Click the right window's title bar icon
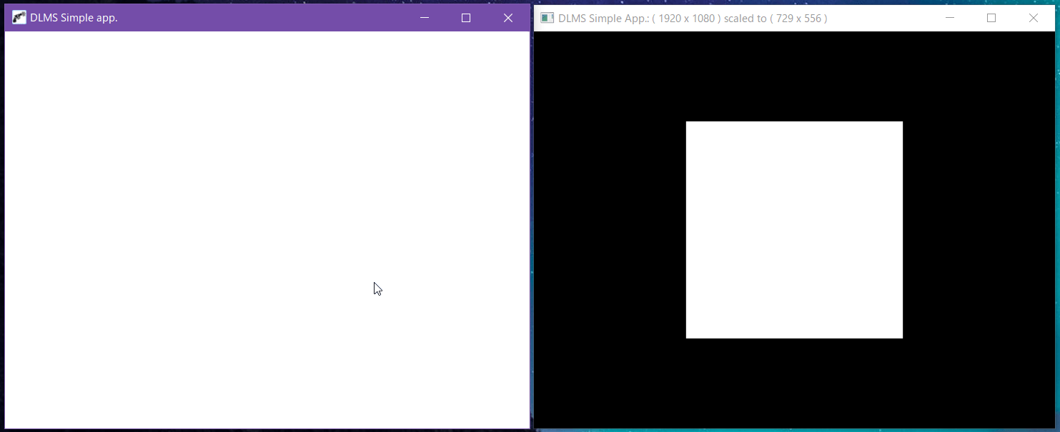 547,18
